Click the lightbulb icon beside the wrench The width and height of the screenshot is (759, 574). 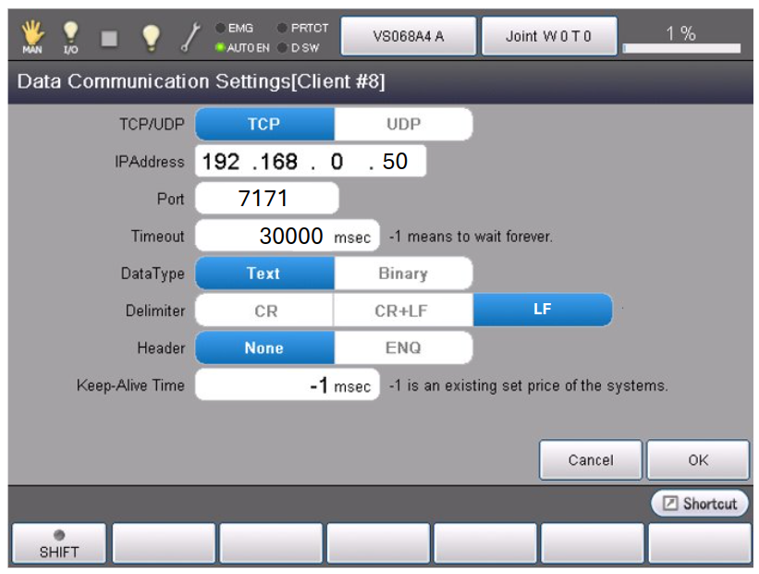[x=150, y=37]
